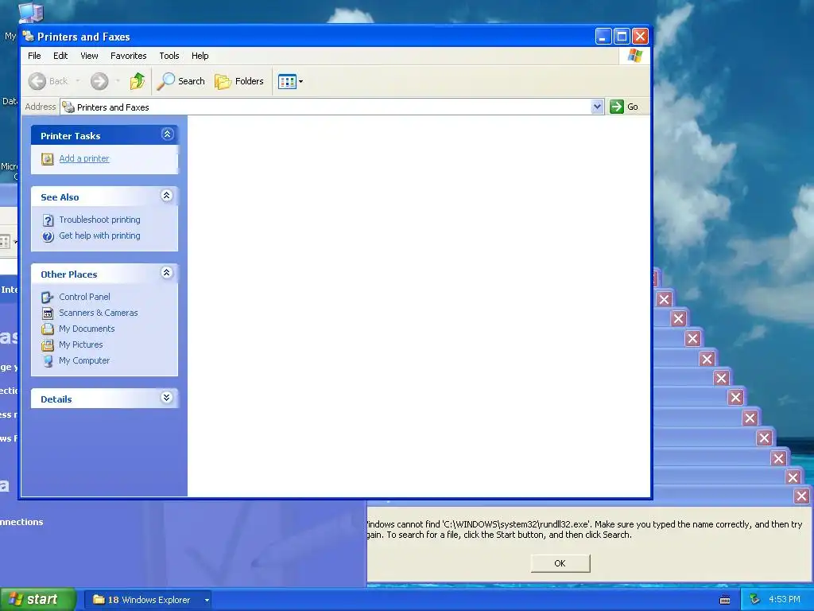814x611 pixels.
Task: Expand the Address bar dropdown
Action: click(597, 107)
